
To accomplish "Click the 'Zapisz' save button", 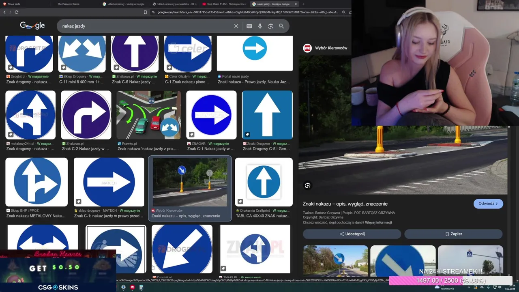I will pyautogui.click(x=454, y=234).
